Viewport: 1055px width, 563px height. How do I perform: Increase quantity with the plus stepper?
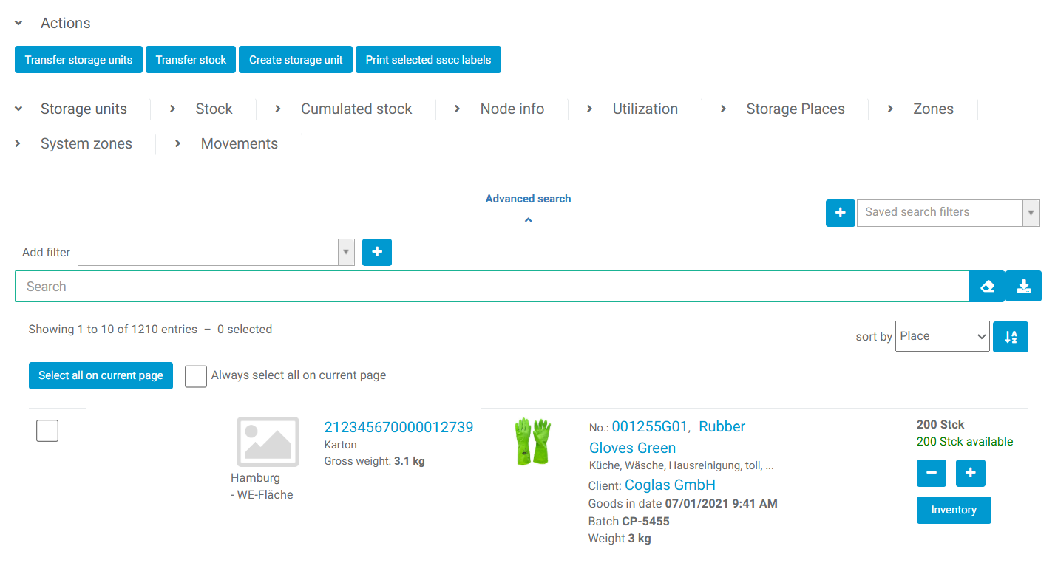(x=970, y=473)
